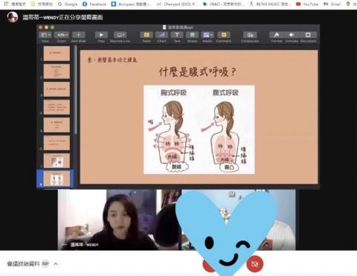The image size is (357, 276).
Task: Insert a Shape from the toolbar
Action: pyautogui.click(x=192, y=35)
